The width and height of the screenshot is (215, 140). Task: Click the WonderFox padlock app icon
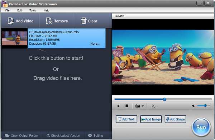[x=5, y=4]
